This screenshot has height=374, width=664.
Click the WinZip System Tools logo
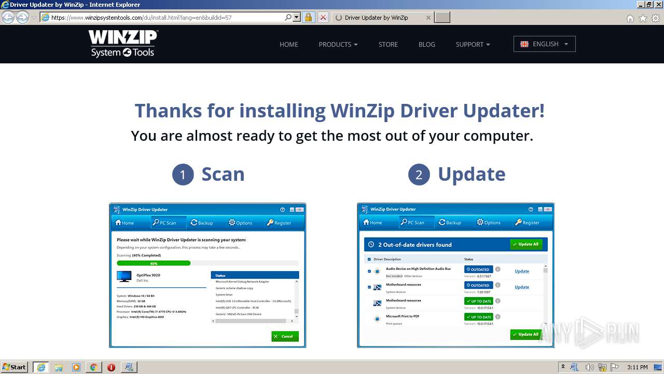[x=123, y=44]
